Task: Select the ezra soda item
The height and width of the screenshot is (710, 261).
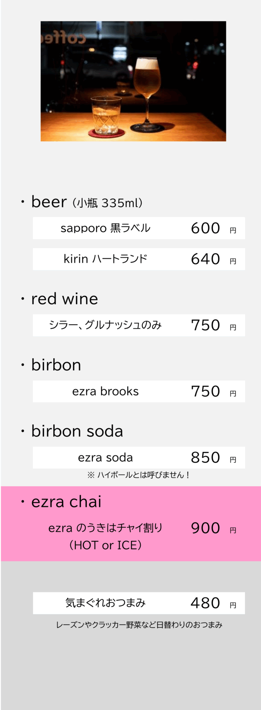Action: (105, 457)
